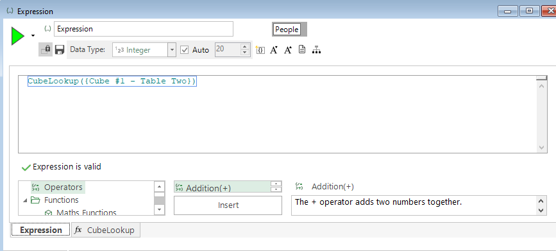Click the Insert button

[x=228, y=205]
